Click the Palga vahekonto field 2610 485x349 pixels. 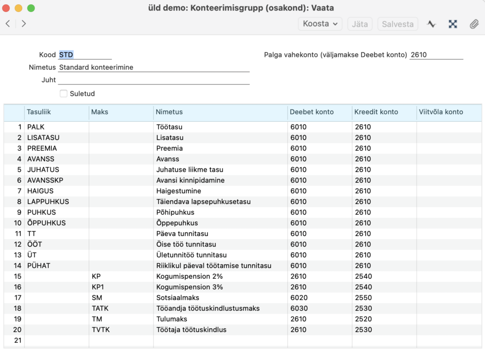click(x=436, y=55)
